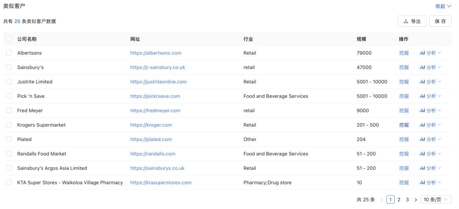
Task: Click AI analysis icon for Sainsbury's row
Action: (x=422, y=68)
